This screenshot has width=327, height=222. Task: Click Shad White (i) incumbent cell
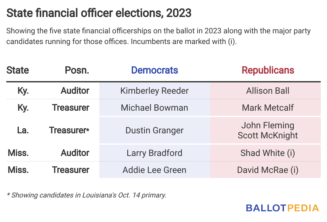point(265,153)
